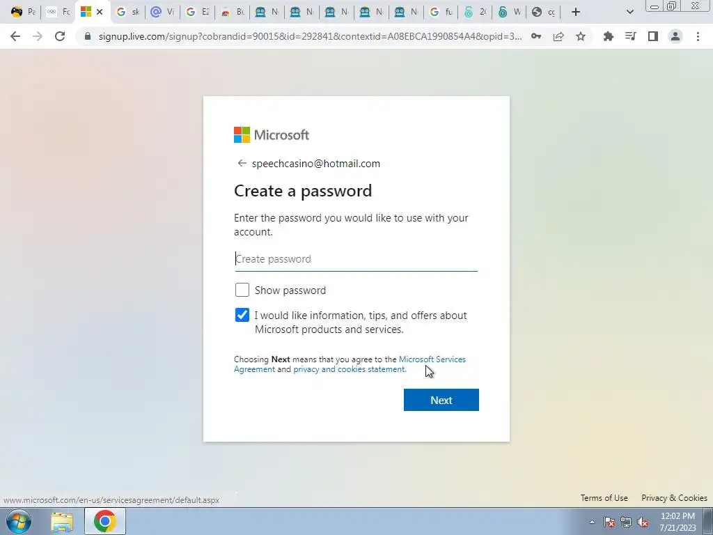Viewport: 713px width, 535px height.
Task: Switch to Google 'fu' tab
Action: click(441, 12)
